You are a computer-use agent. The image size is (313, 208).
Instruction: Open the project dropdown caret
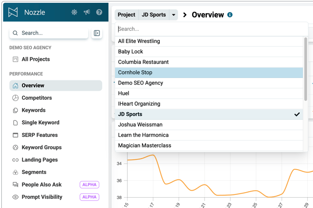174,15
